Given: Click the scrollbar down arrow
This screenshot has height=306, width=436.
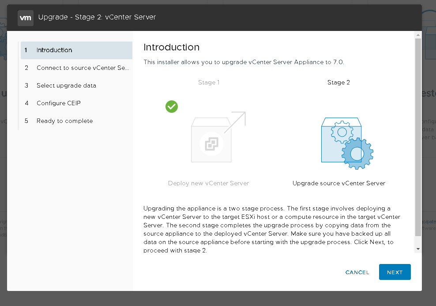Looking at the screenshot, I should pos(418,249).
